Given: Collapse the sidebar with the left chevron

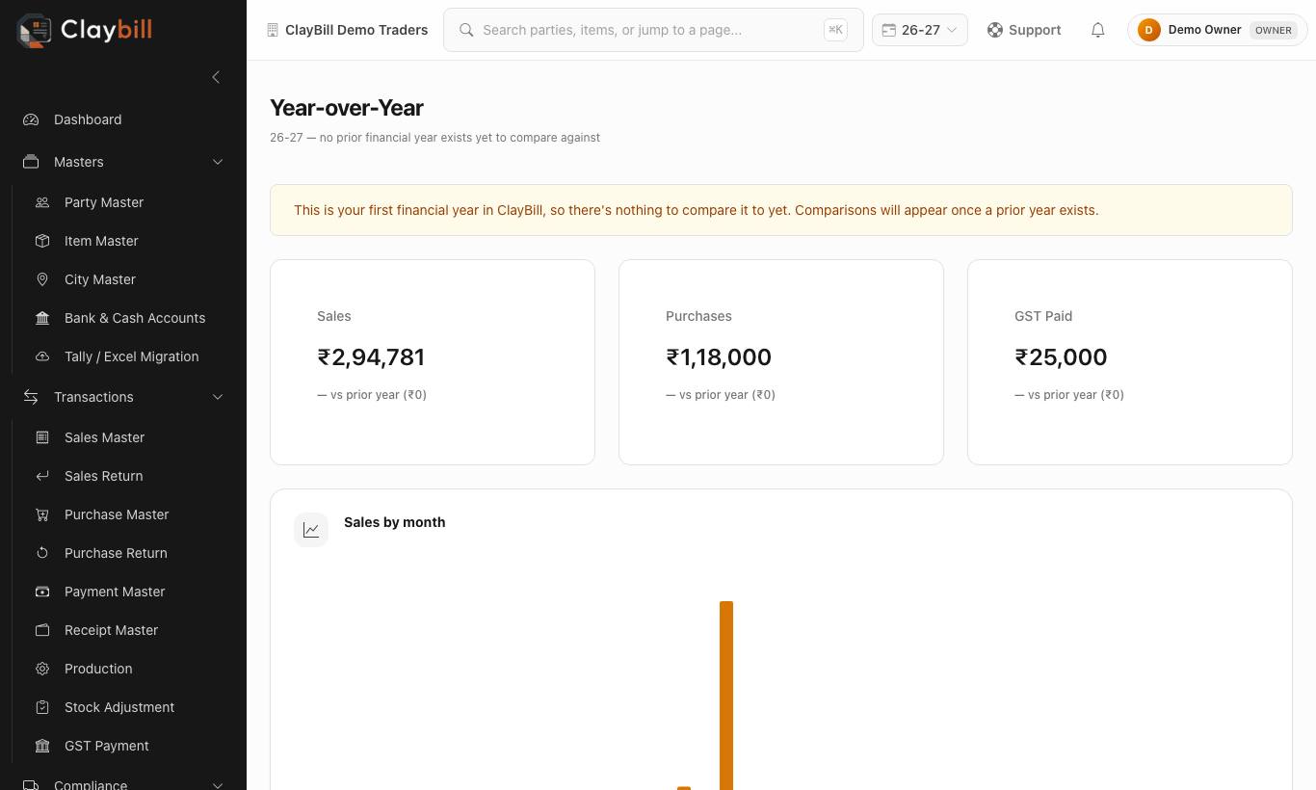Looking at the screenshot, I should click(x=216, y=77).
